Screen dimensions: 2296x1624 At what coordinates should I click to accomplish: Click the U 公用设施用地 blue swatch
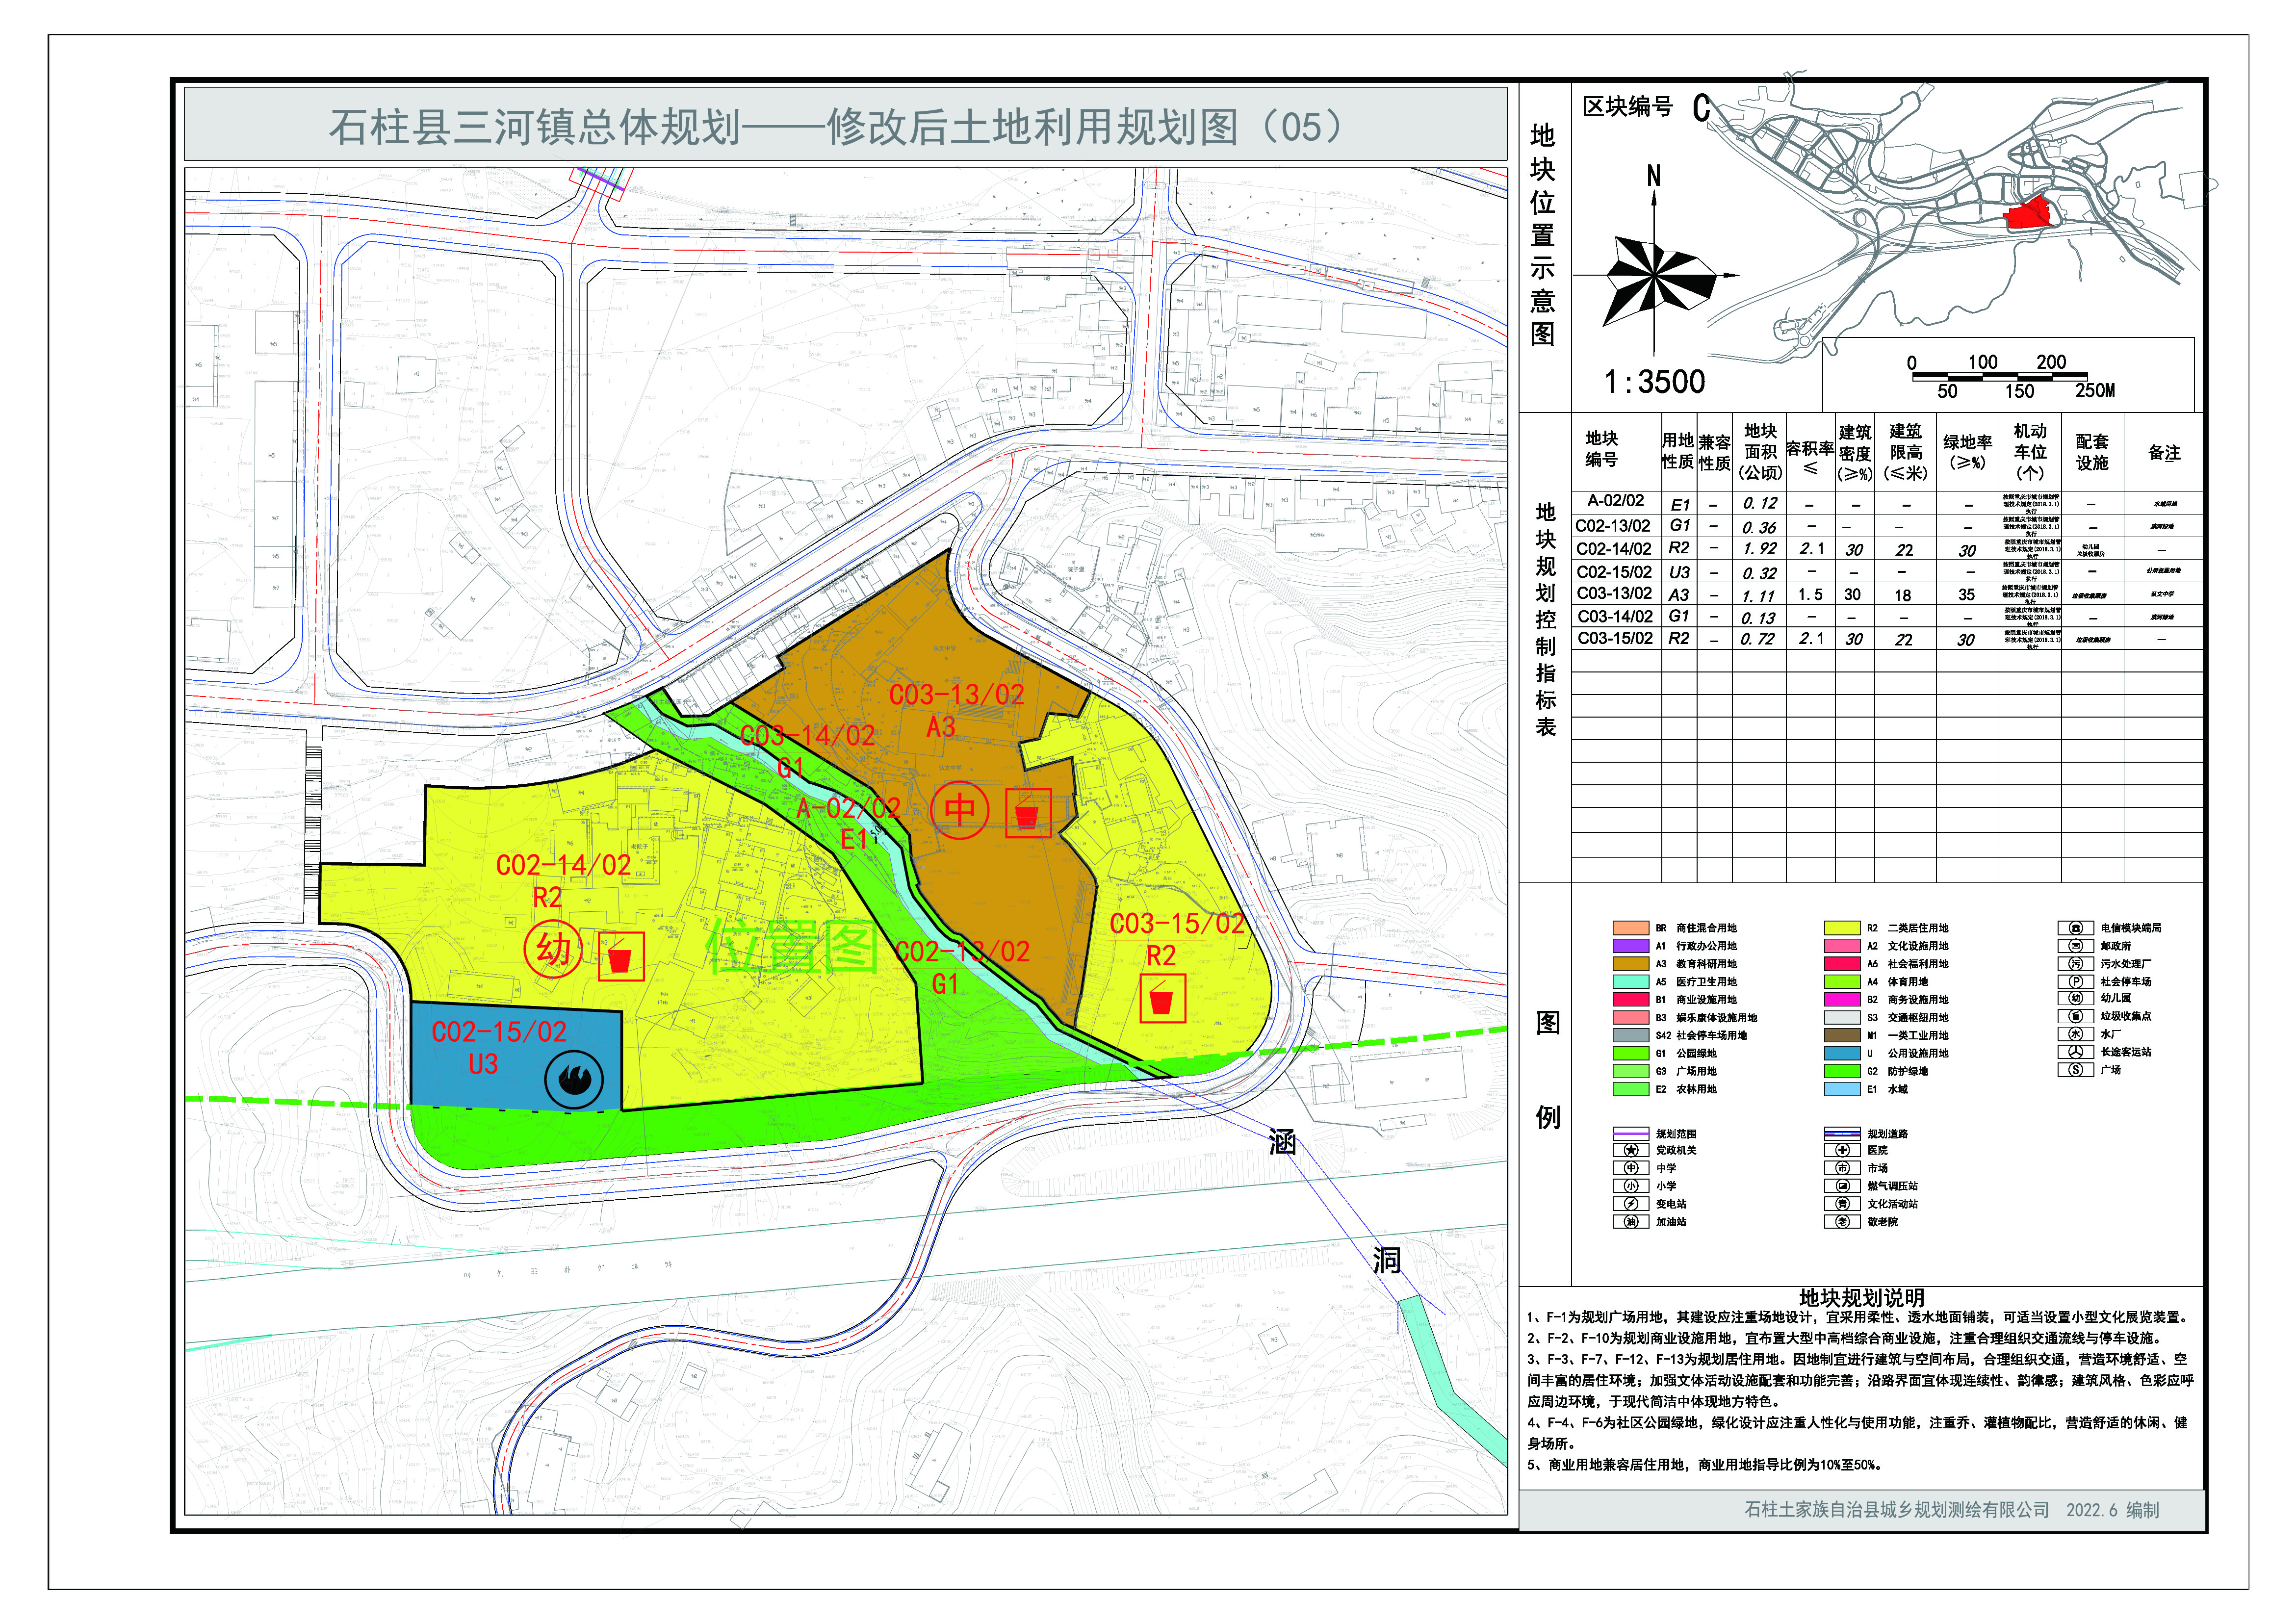pyautogui.click(x=1842, y=1053)
